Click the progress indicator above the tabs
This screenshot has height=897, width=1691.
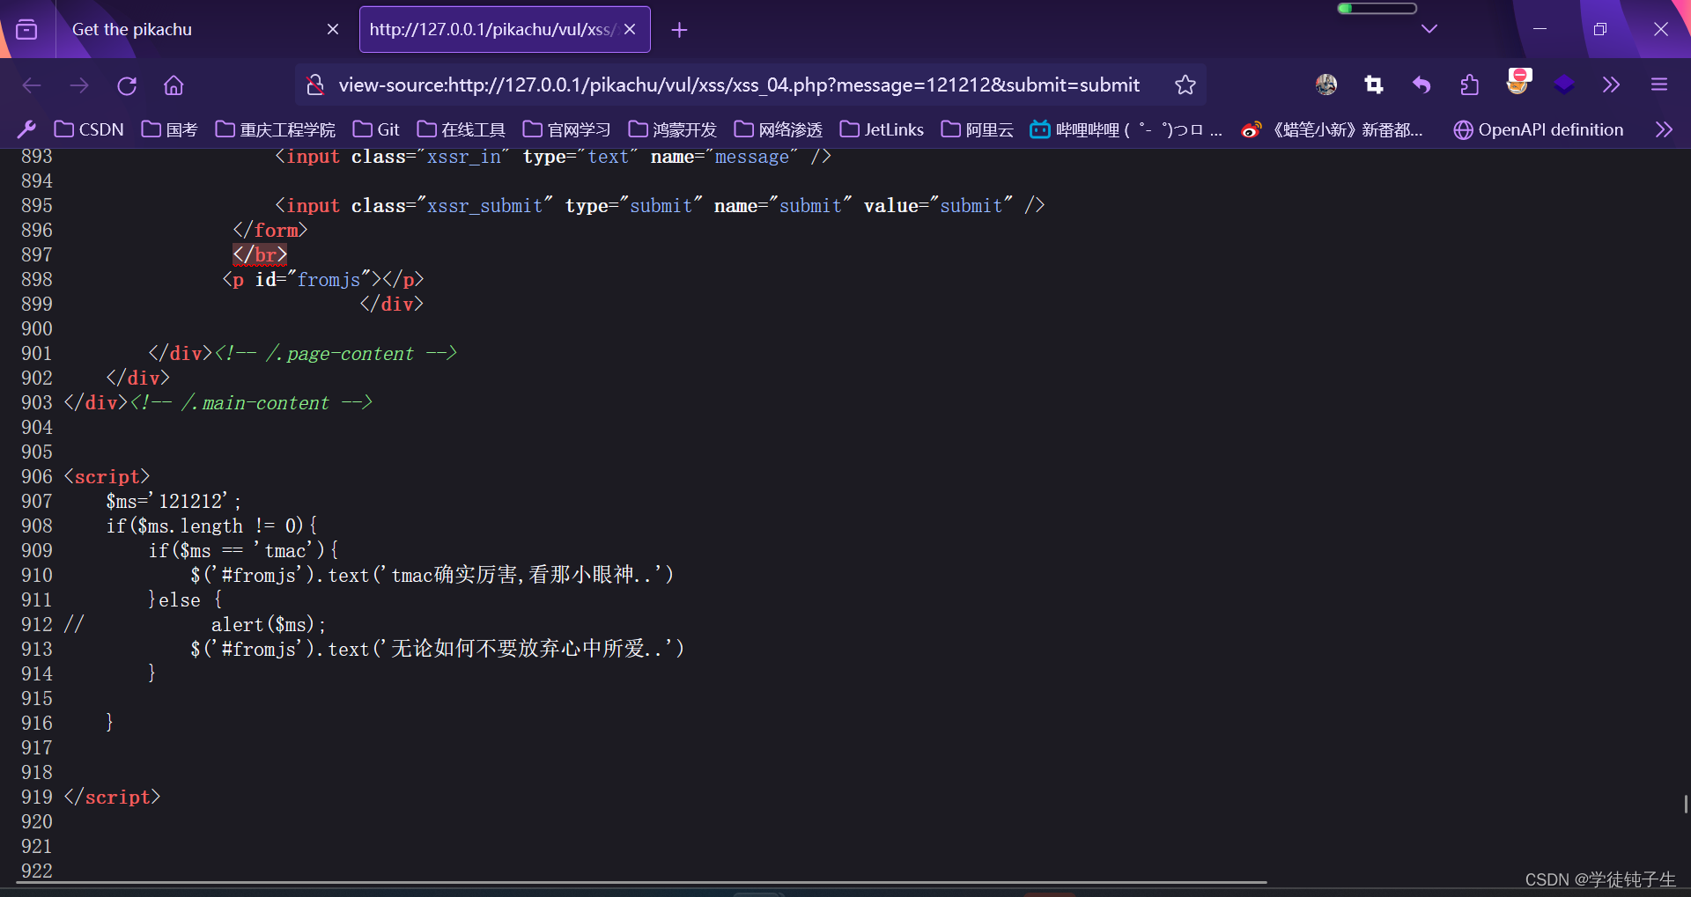(1377, 8)
